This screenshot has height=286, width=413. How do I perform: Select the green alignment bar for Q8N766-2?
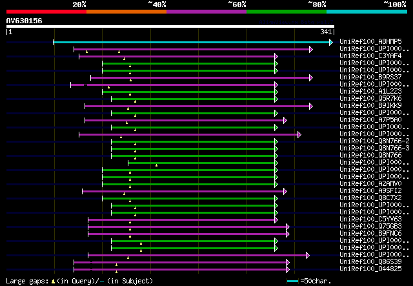tap(193, 142)
